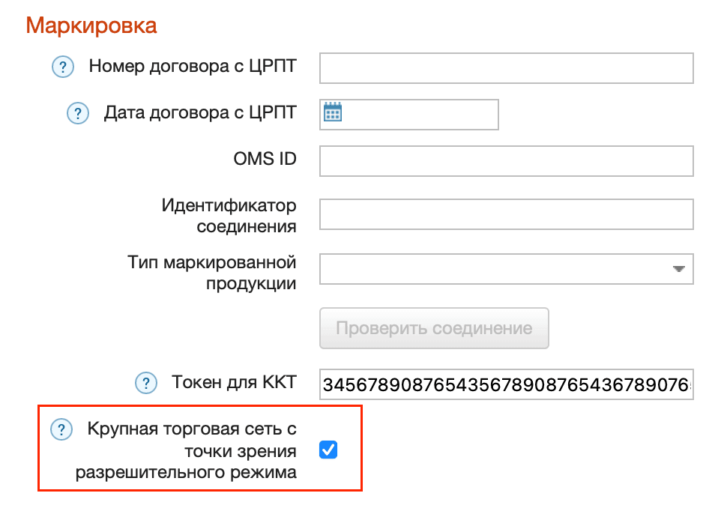The height and width of the screenshot is (517, 727).
Task: Open the "Тип маркированной продукции" dropdown
Action: [x=506, y=269]
